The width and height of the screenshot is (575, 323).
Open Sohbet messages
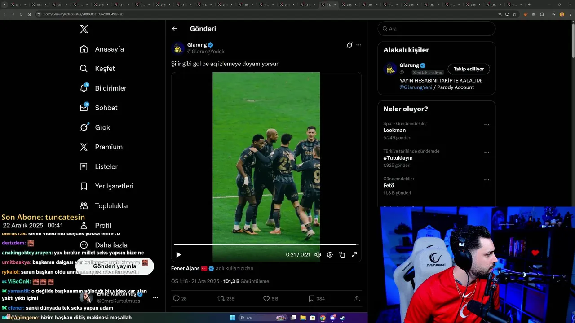99,108
